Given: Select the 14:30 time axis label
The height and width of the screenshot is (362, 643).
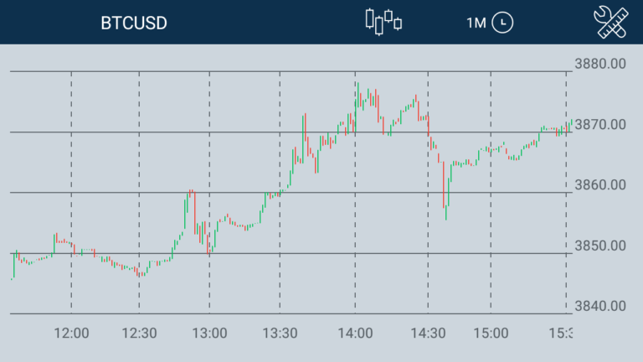Looking at the screenshot, I should pos(428,333).
